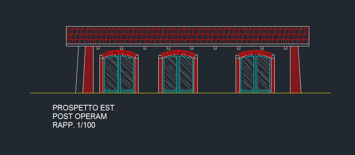Select the right door's brick arch

255,53
